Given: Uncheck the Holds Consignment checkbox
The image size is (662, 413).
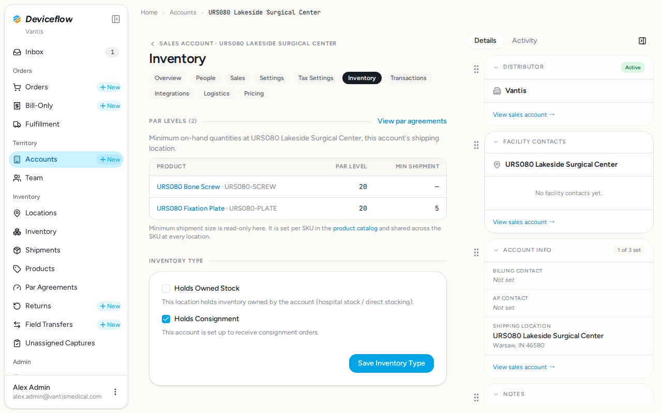Looking at the screenshot, I should (166, 319).
